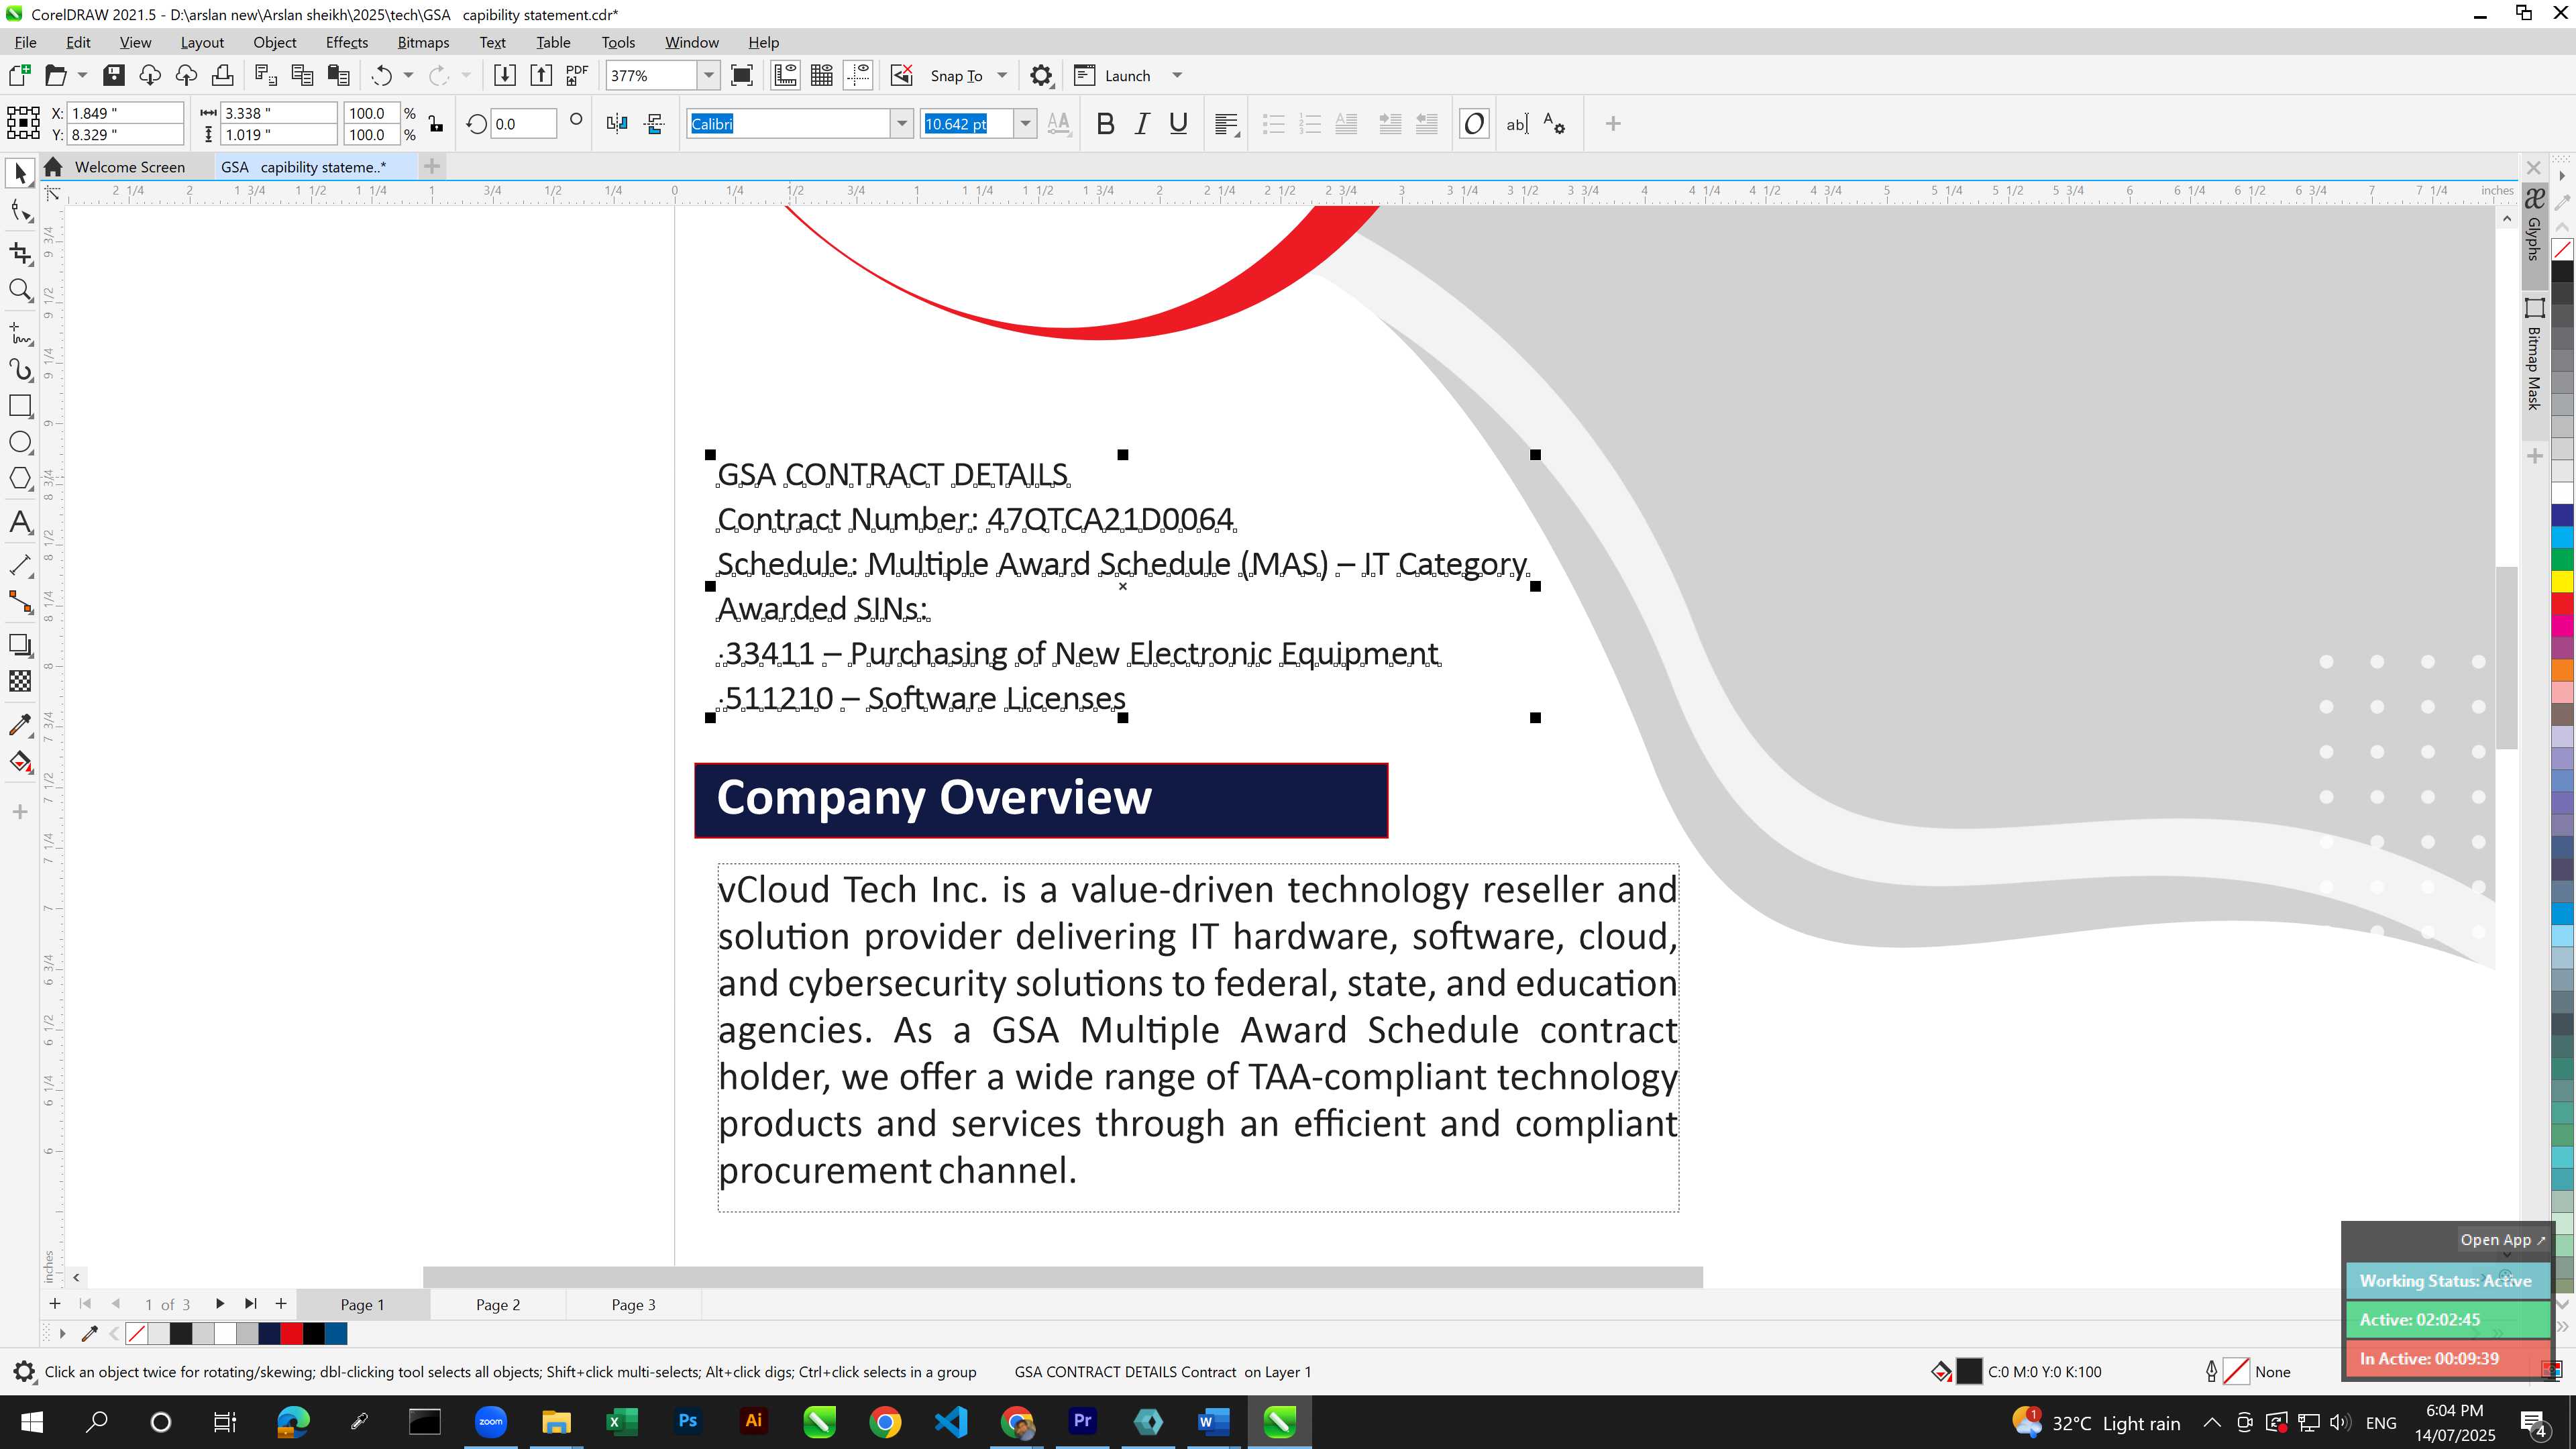
Task: Select the Connector tool
Action: (x=20, y=602)
